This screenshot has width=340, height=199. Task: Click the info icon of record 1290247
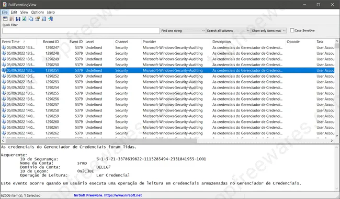[4, 47]
